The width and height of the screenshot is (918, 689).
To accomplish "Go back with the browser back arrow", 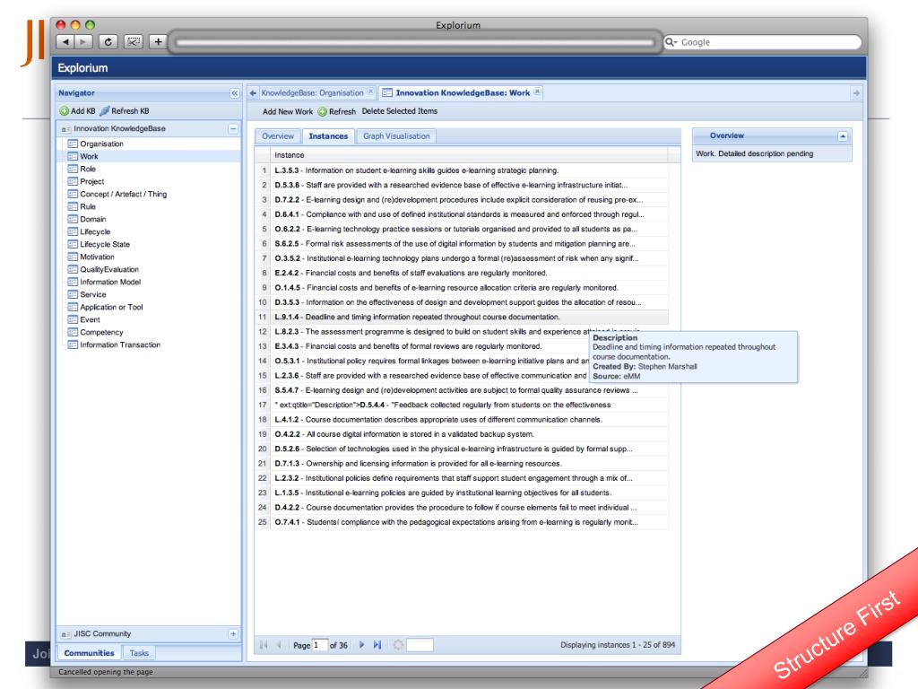I will tap(65, 42).
